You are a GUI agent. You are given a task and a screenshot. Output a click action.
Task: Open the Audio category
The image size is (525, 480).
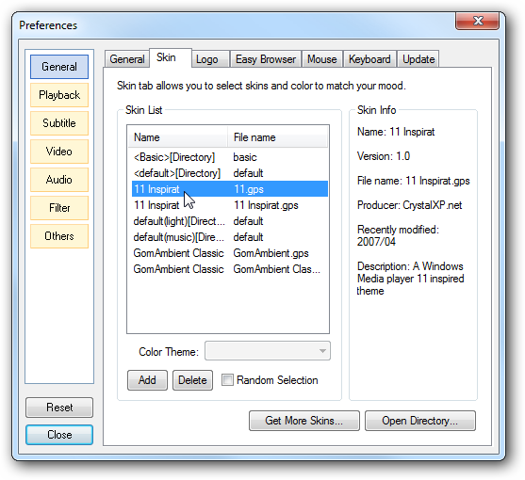pyautogui.click(x=59, y=180)
